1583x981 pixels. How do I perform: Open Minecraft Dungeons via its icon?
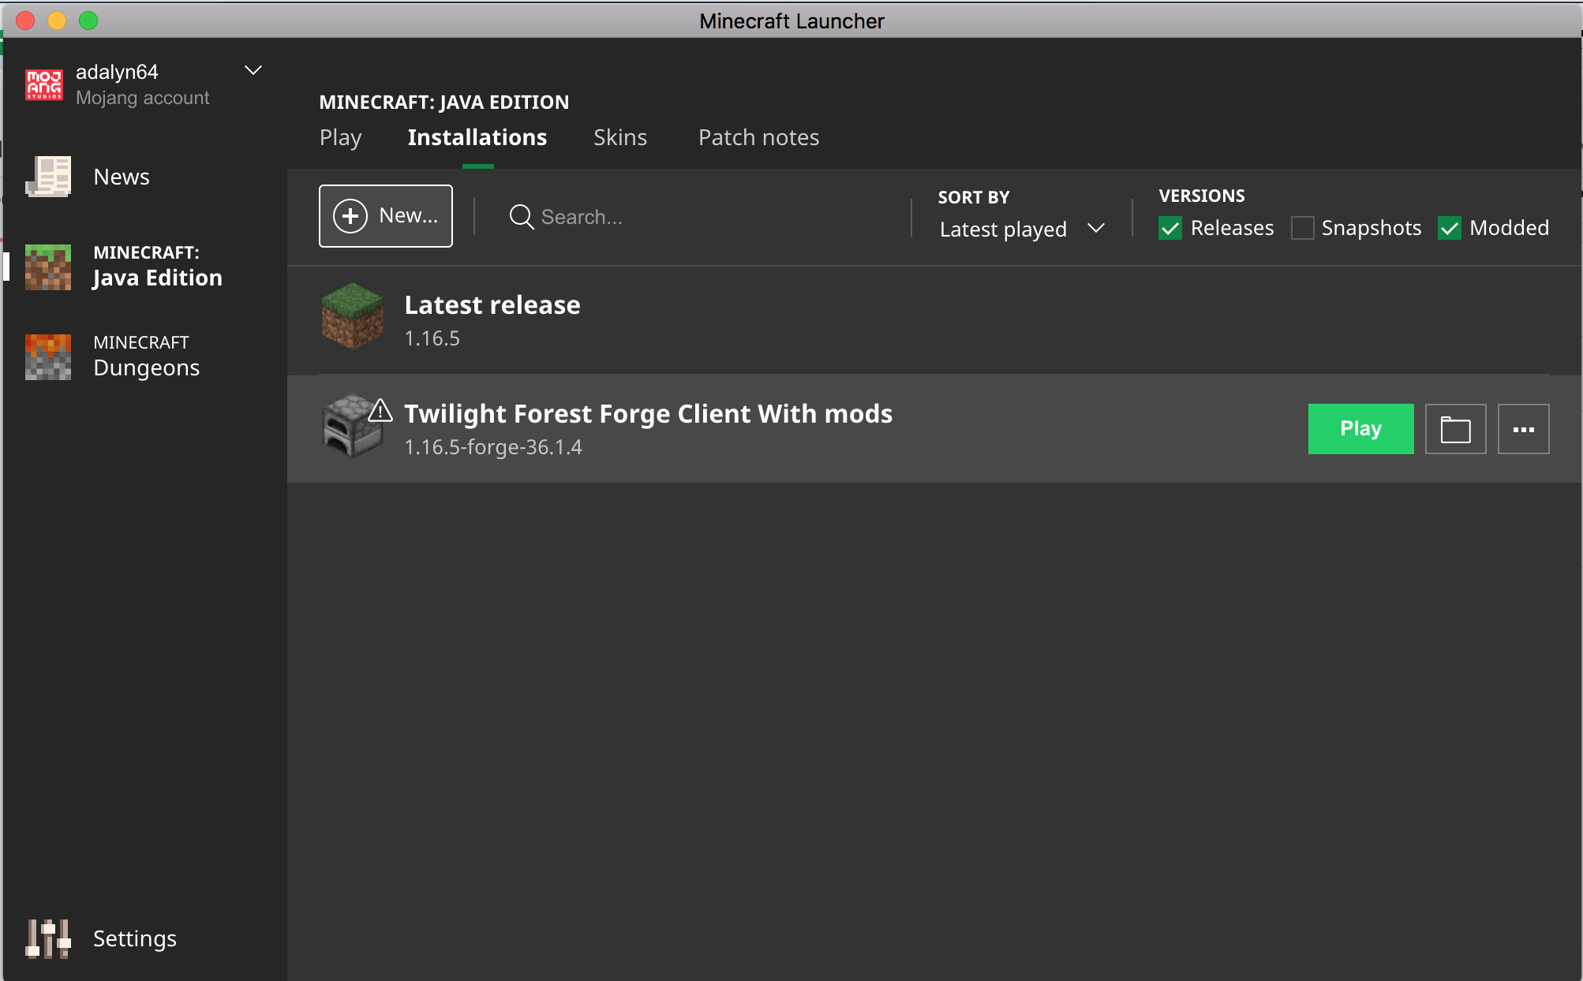[x=48, y=356]
